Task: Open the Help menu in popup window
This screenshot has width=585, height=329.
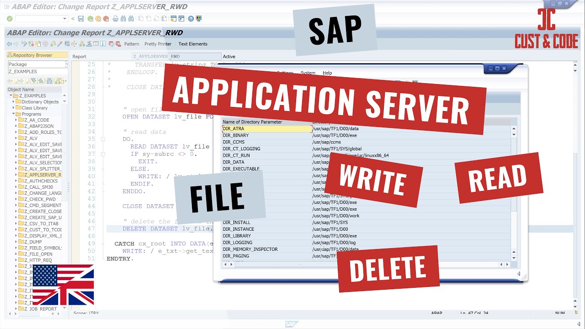Action: pos(327,73)
